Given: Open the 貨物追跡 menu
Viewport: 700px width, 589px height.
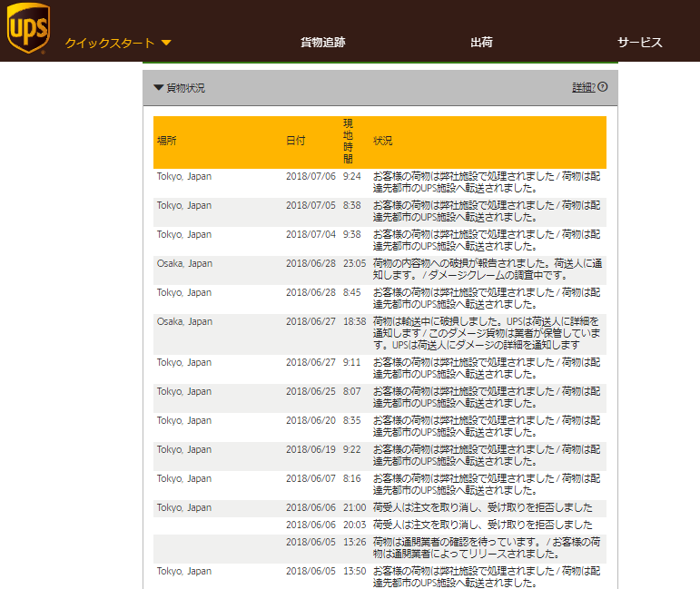Looking at the screenshot, I should point(323,43).
